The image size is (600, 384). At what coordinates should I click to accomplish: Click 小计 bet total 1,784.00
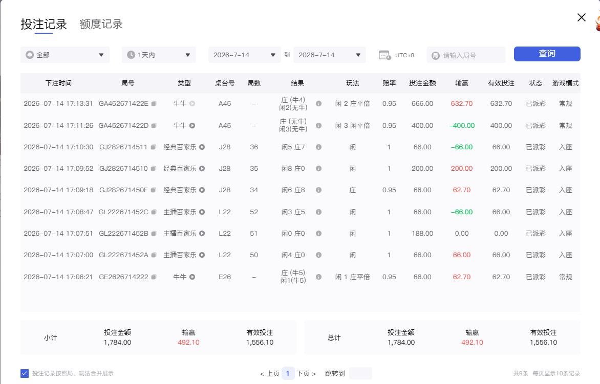pos(117,343)
